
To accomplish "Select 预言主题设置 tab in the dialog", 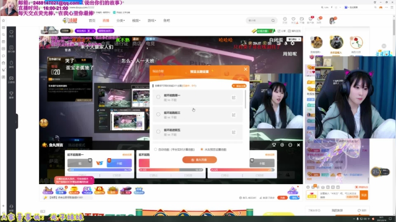I will tap(199, 71).
